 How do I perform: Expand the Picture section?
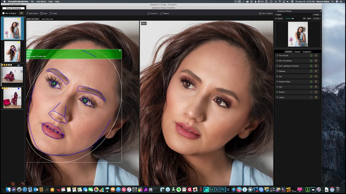coord(277,92)
